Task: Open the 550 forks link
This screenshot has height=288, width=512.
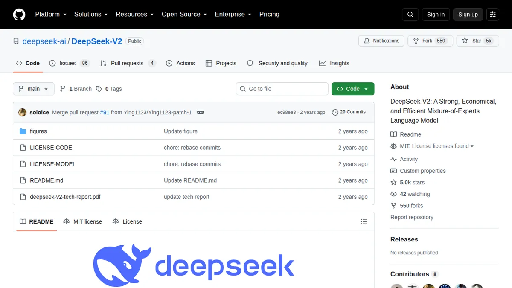Action: pyautogui.click(x=411, y=206)
